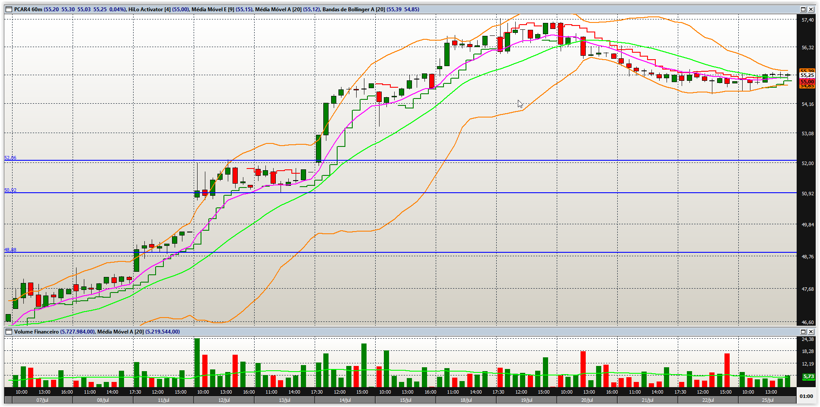Click the 18,28 volume axis label
Viewport: 820px width, 407px height.
pos(807,351)
